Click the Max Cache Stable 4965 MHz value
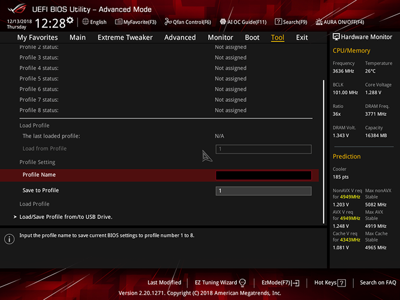This screenshot has width=400, height=300. tap(375, 248)
